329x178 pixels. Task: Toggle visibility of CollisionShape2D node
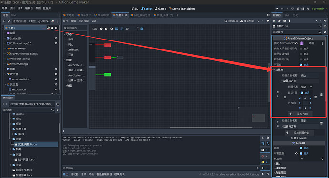point(56,43)
